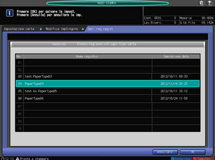Cancel with the Annullare button
This screenshot has height=160, width=215.
click(165, 152)
